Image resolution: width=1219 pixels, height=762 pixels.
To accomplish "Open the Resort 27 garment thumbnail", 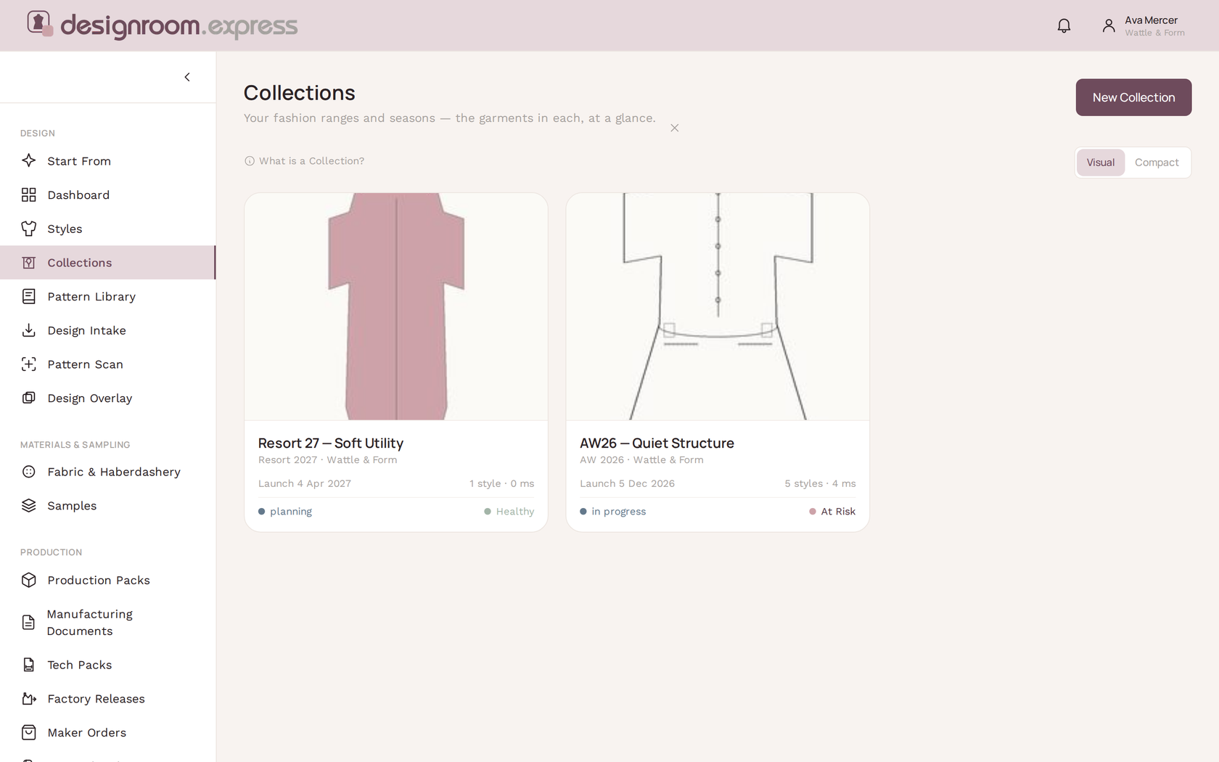I will tap(396, 306).
